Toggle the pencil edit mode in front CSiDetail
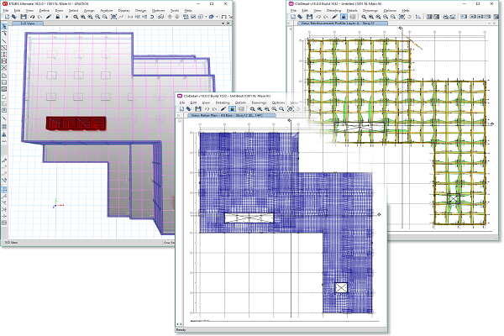 click(x=223, y=109)
